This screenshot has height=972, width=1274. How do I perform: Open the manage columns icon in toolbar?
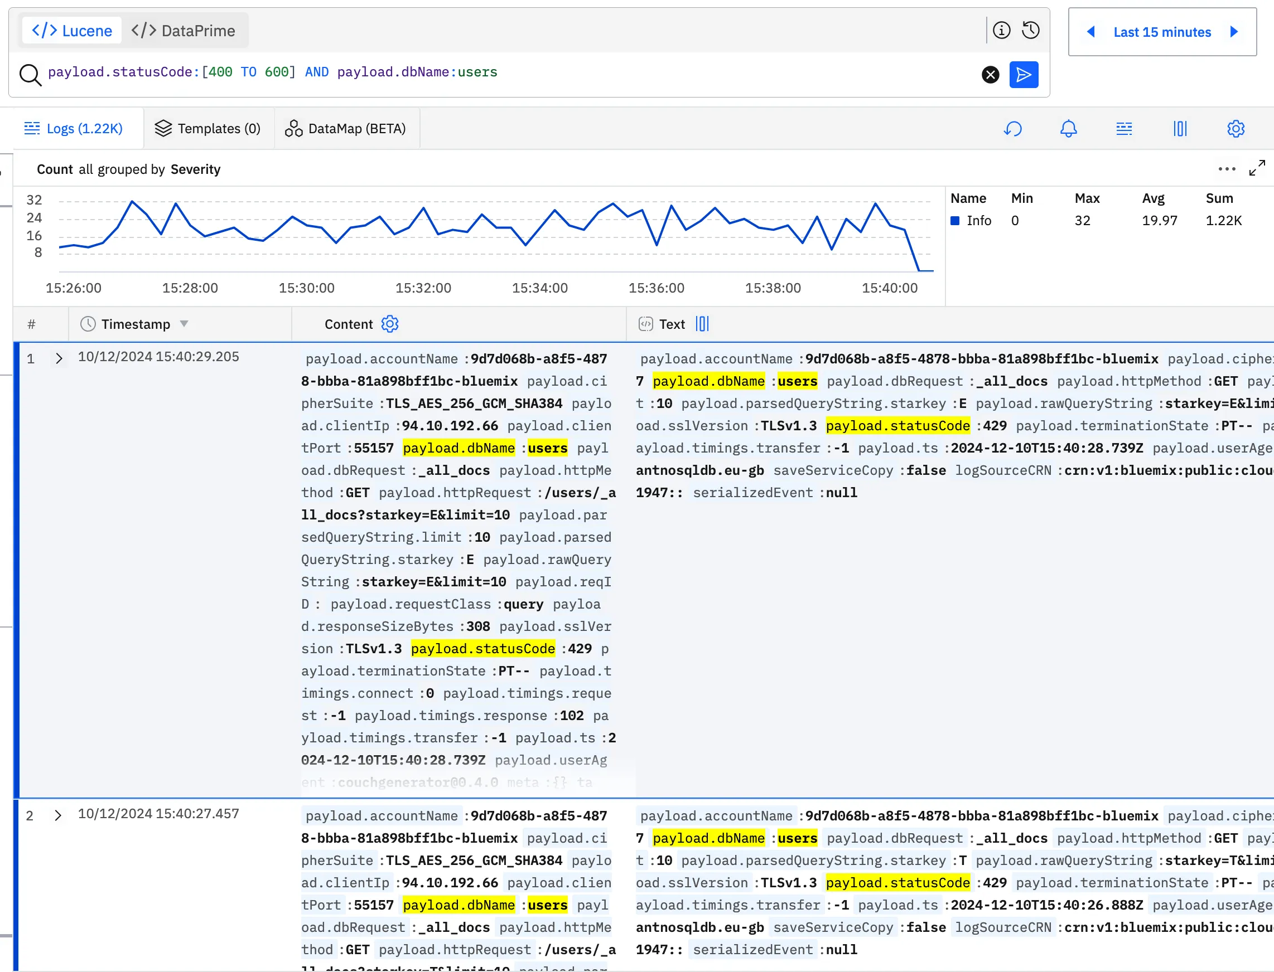(1180, 128)
